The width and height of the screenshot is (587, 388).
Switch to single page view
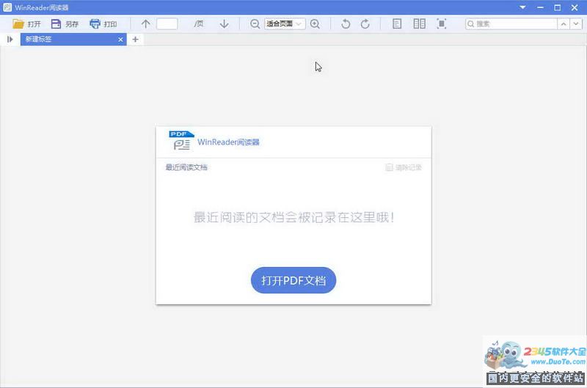tap(397, 24)
